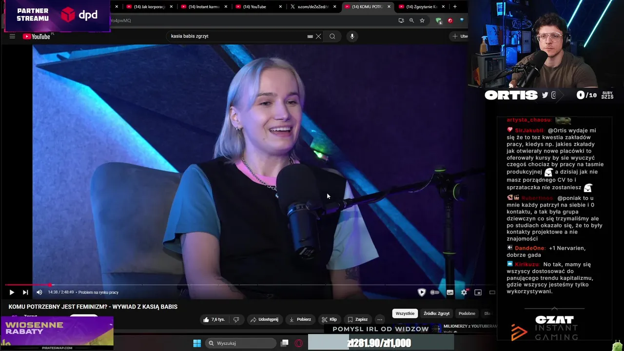Open the Windows Start menu
Screen dimensions: 624x351
pos(197,343)
